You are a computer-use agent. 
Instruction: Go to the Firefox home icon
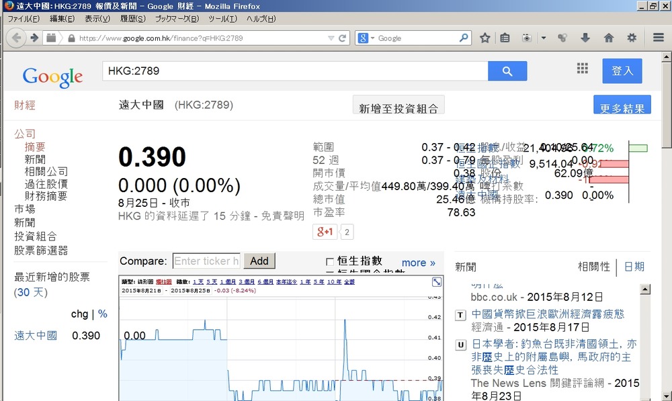pyautogui.click(x=609, y=38)
